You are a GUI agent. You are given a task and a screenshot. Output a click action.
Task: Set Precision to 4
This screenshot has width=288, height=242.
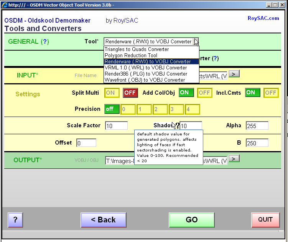pos(192,109)
